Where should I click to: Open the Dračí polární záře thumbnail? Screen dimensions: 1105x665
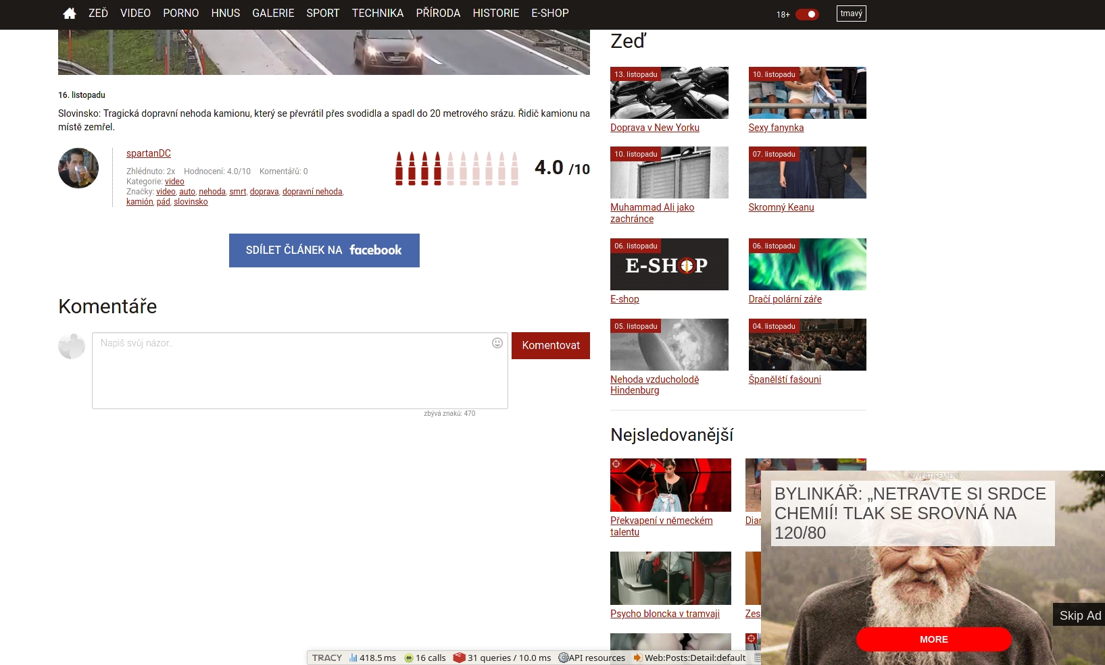click(x=807, y=264)
